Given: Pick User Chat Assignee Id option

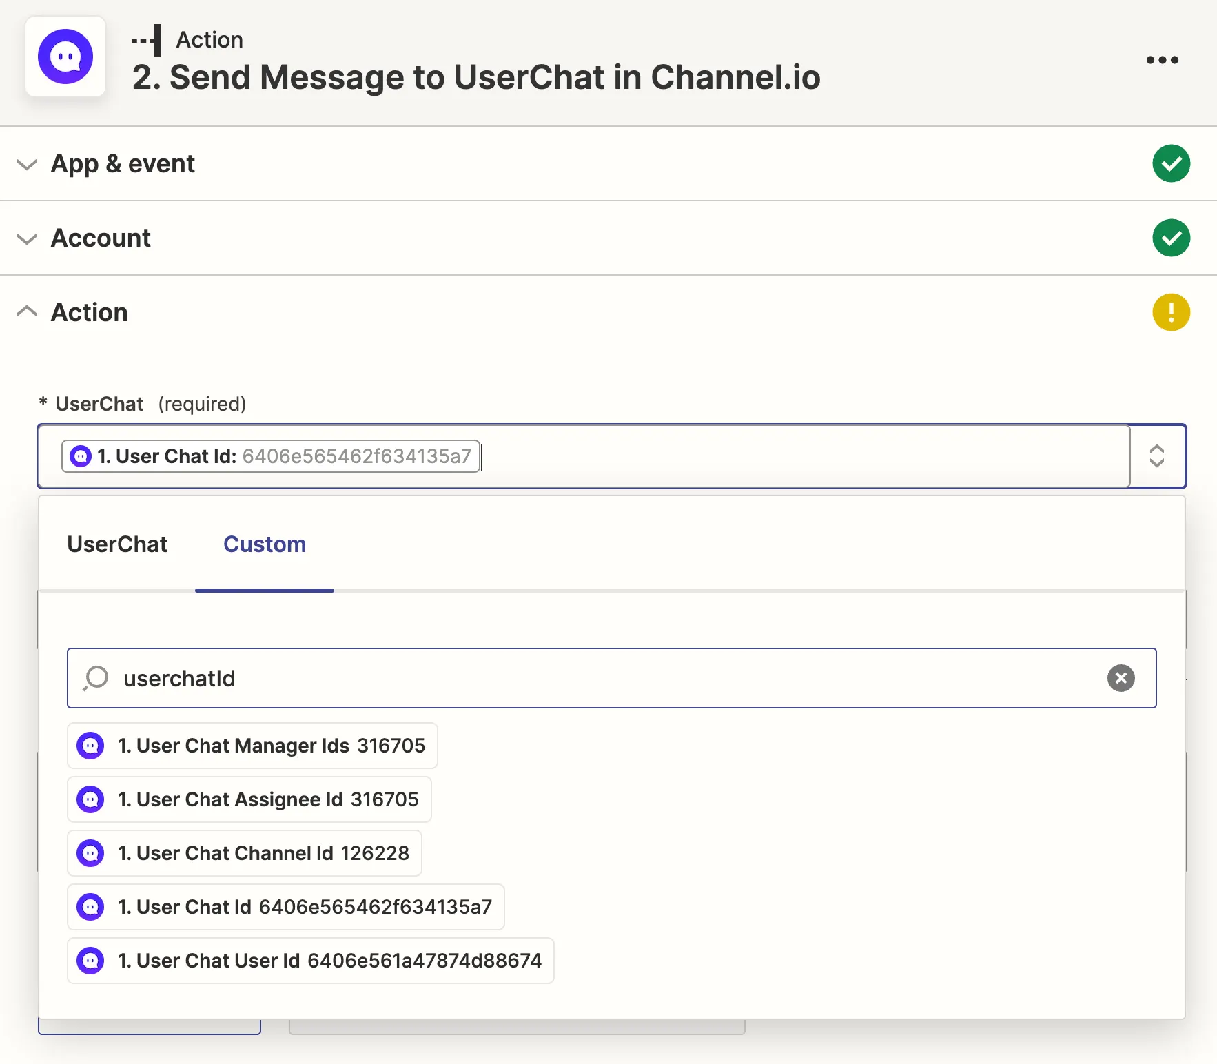Looking at the screenshot, I should (x=249, y=799).
